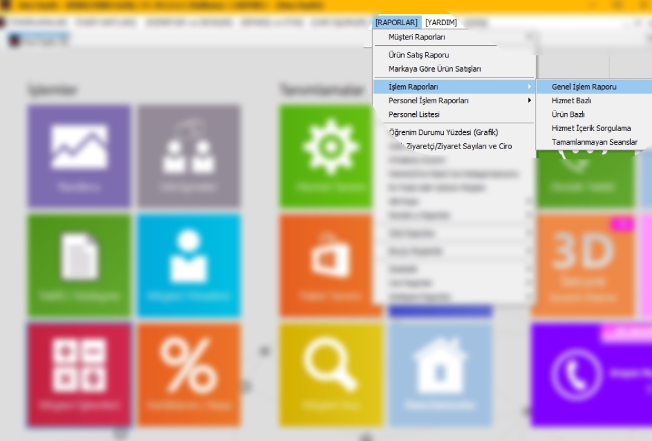The image size is (652, 441).
Task: Open the [YARDIM] menu
Action: [441, 23]
